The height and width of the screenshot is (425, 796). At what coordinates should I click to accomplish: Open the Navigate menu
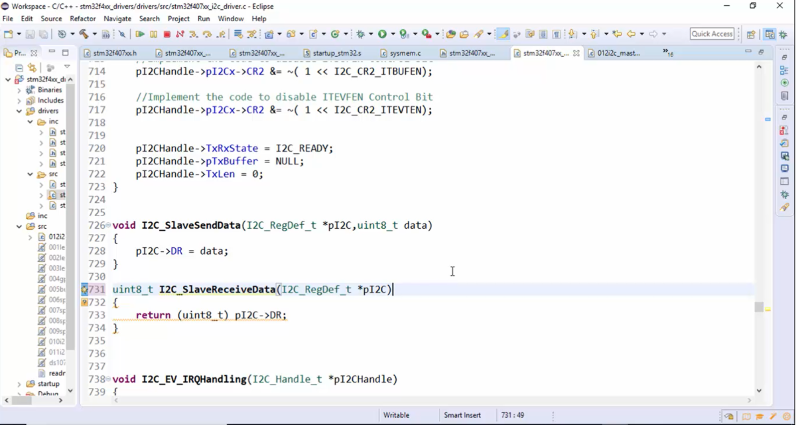[x=117, y=19]
